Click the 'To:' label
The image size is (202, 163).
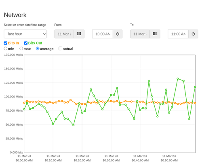[132, 25]
